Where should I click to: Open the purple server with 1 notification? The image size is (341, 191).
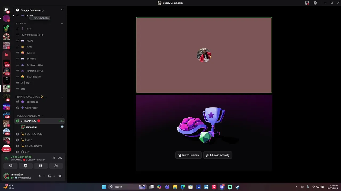point(6,19)
